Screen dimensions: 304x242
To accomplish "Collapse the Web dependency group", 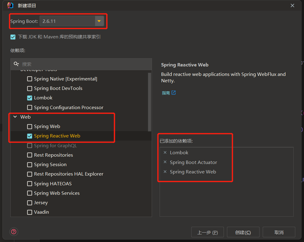I will pyautogui.click(x=15, y=117).
